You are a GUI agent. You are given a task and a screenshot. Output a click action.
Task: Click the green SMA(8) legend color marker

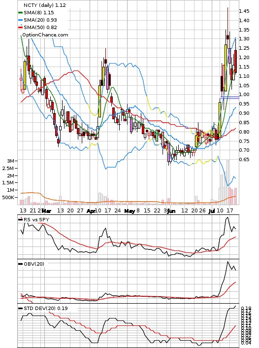(20, 13)
